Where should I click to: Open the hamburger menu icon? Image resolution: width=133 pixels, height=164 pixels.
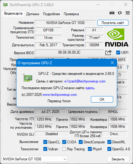coord(128,13)
